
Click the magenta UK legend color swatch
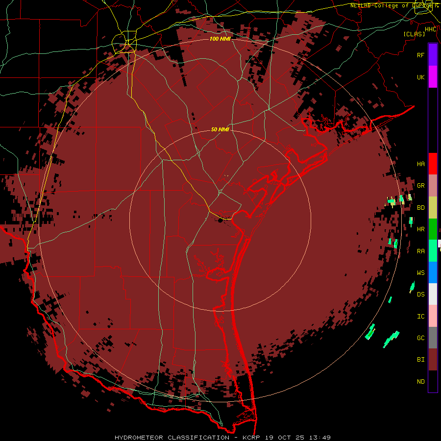coord(433,77)
